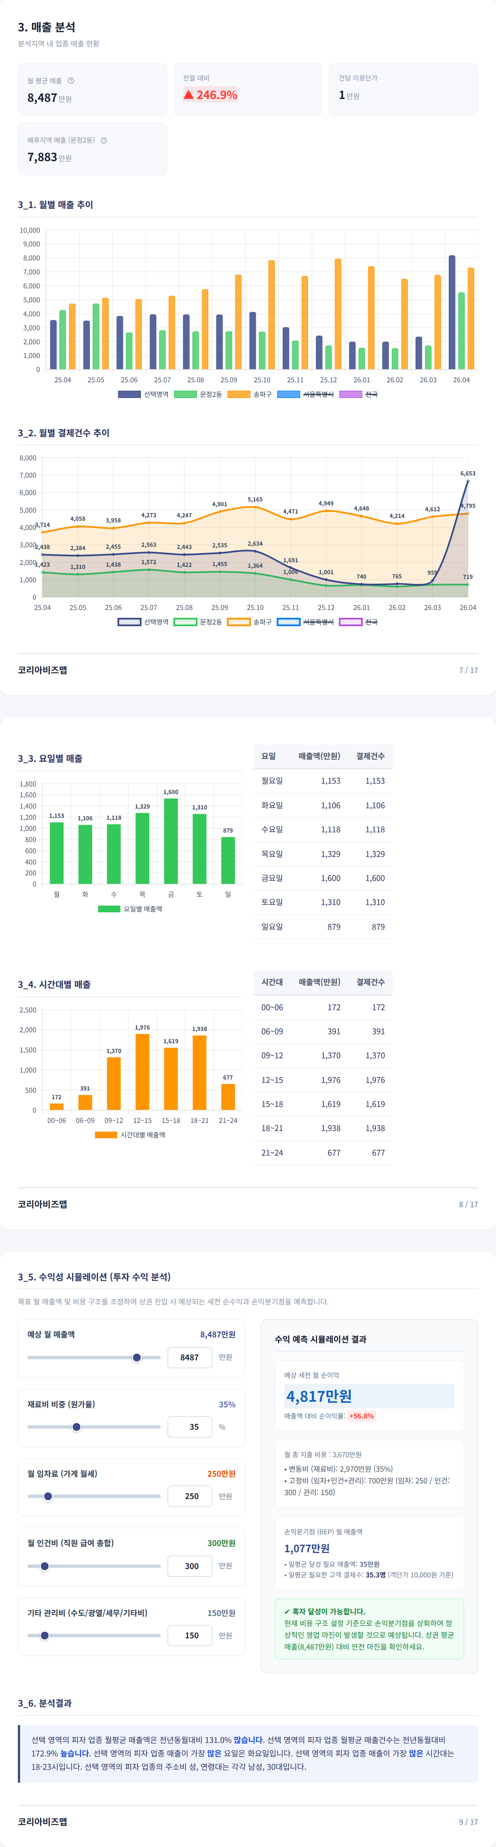The height and width of the screenshot is (1847, 496).
Task: Click 코리아비즈맵 footer on page 9
Action: (x=42, y=1821)
